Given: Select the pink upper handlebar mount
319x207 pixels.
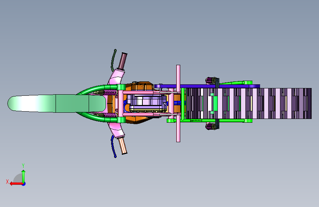Looking at the screenshot, I should (x=116, y=76).
